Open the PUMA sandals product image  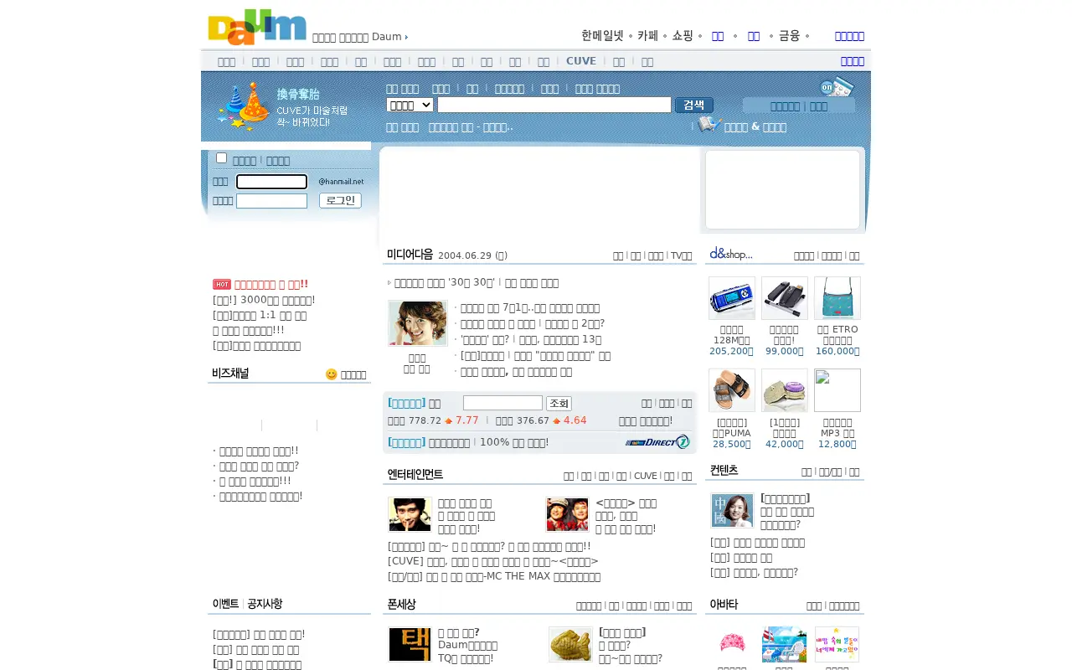(x=732, y=390)
